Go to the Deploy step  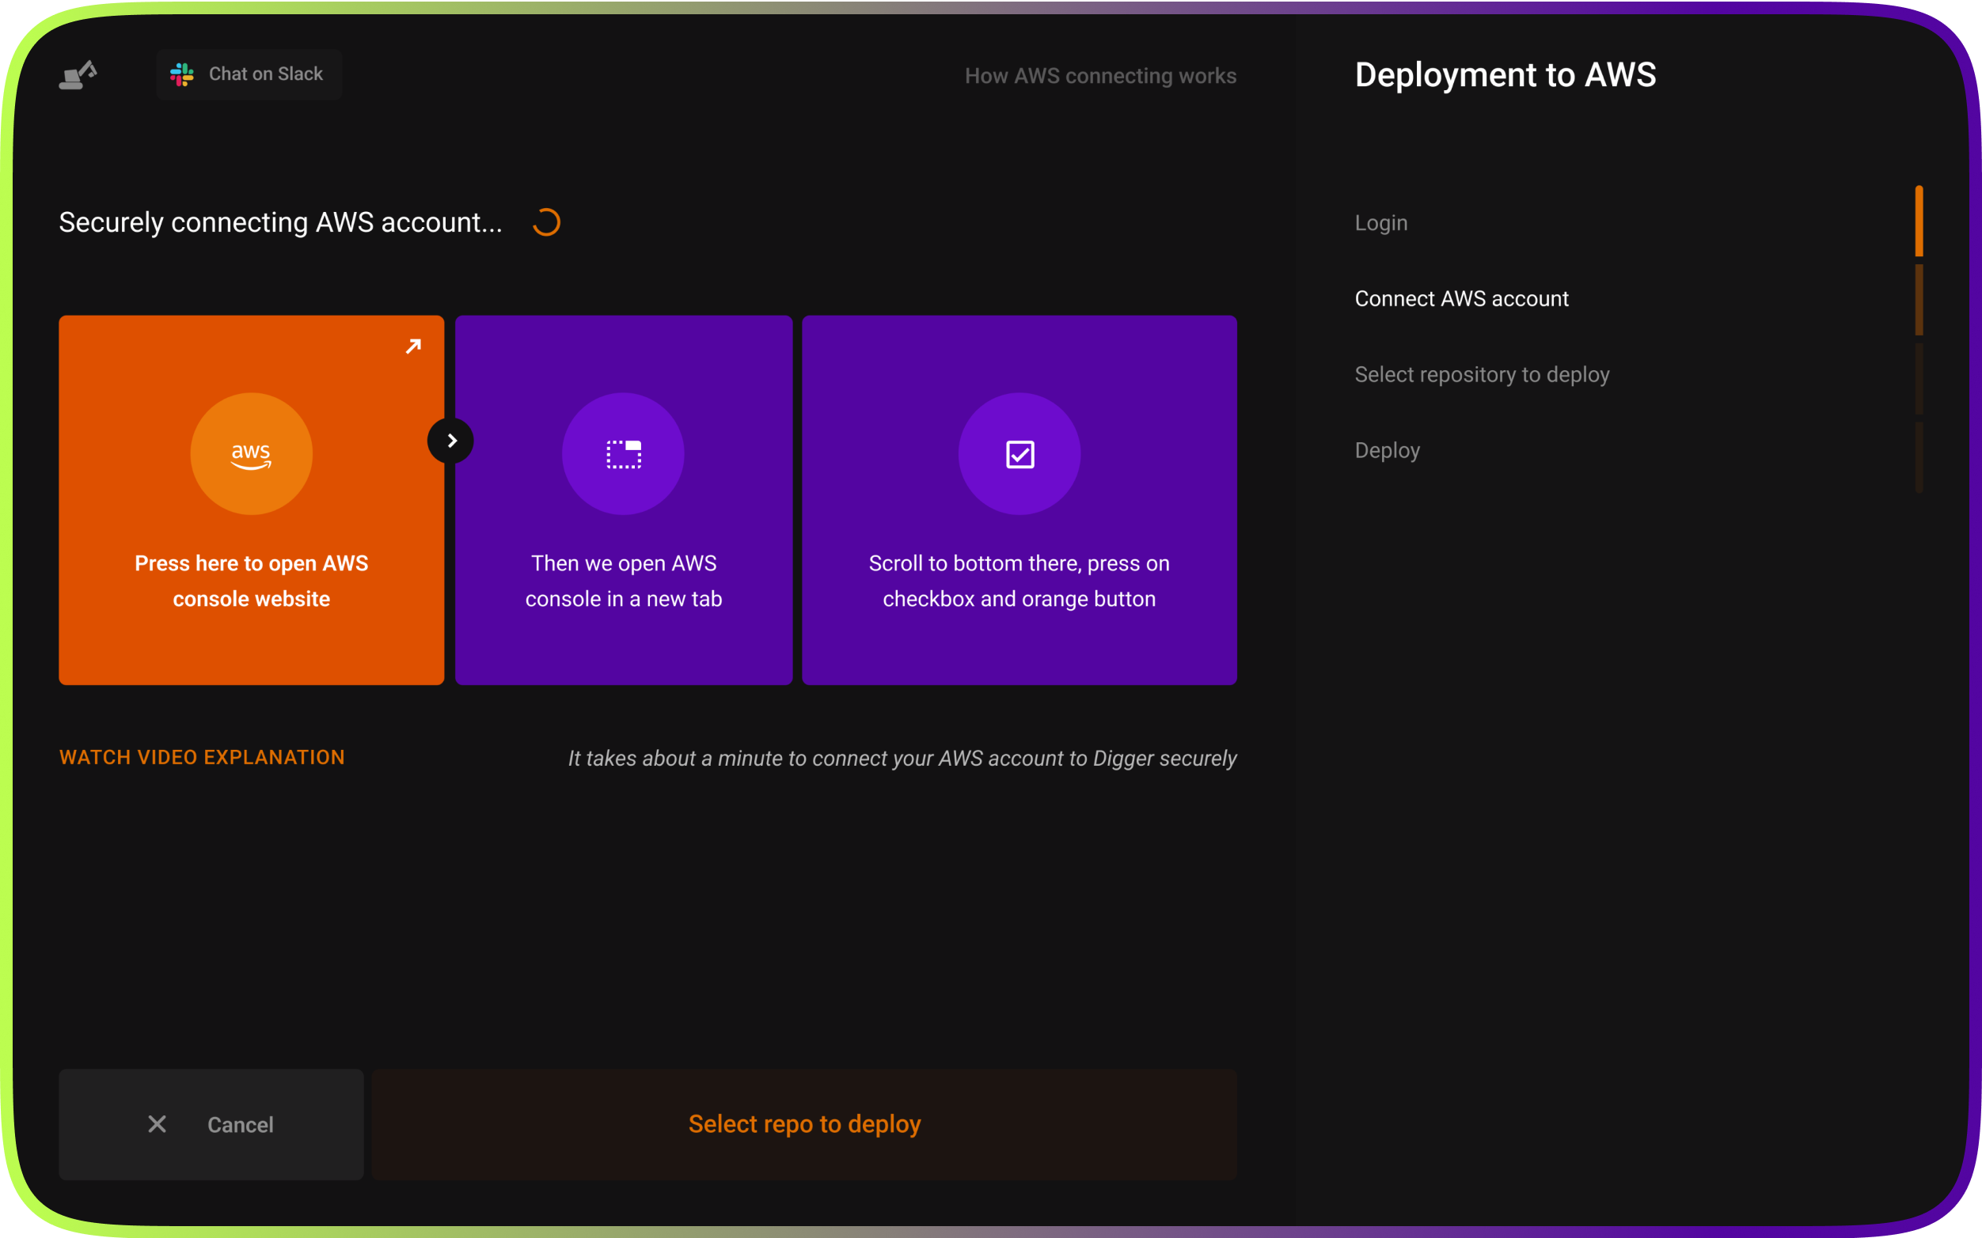(x=1387, y=450)
